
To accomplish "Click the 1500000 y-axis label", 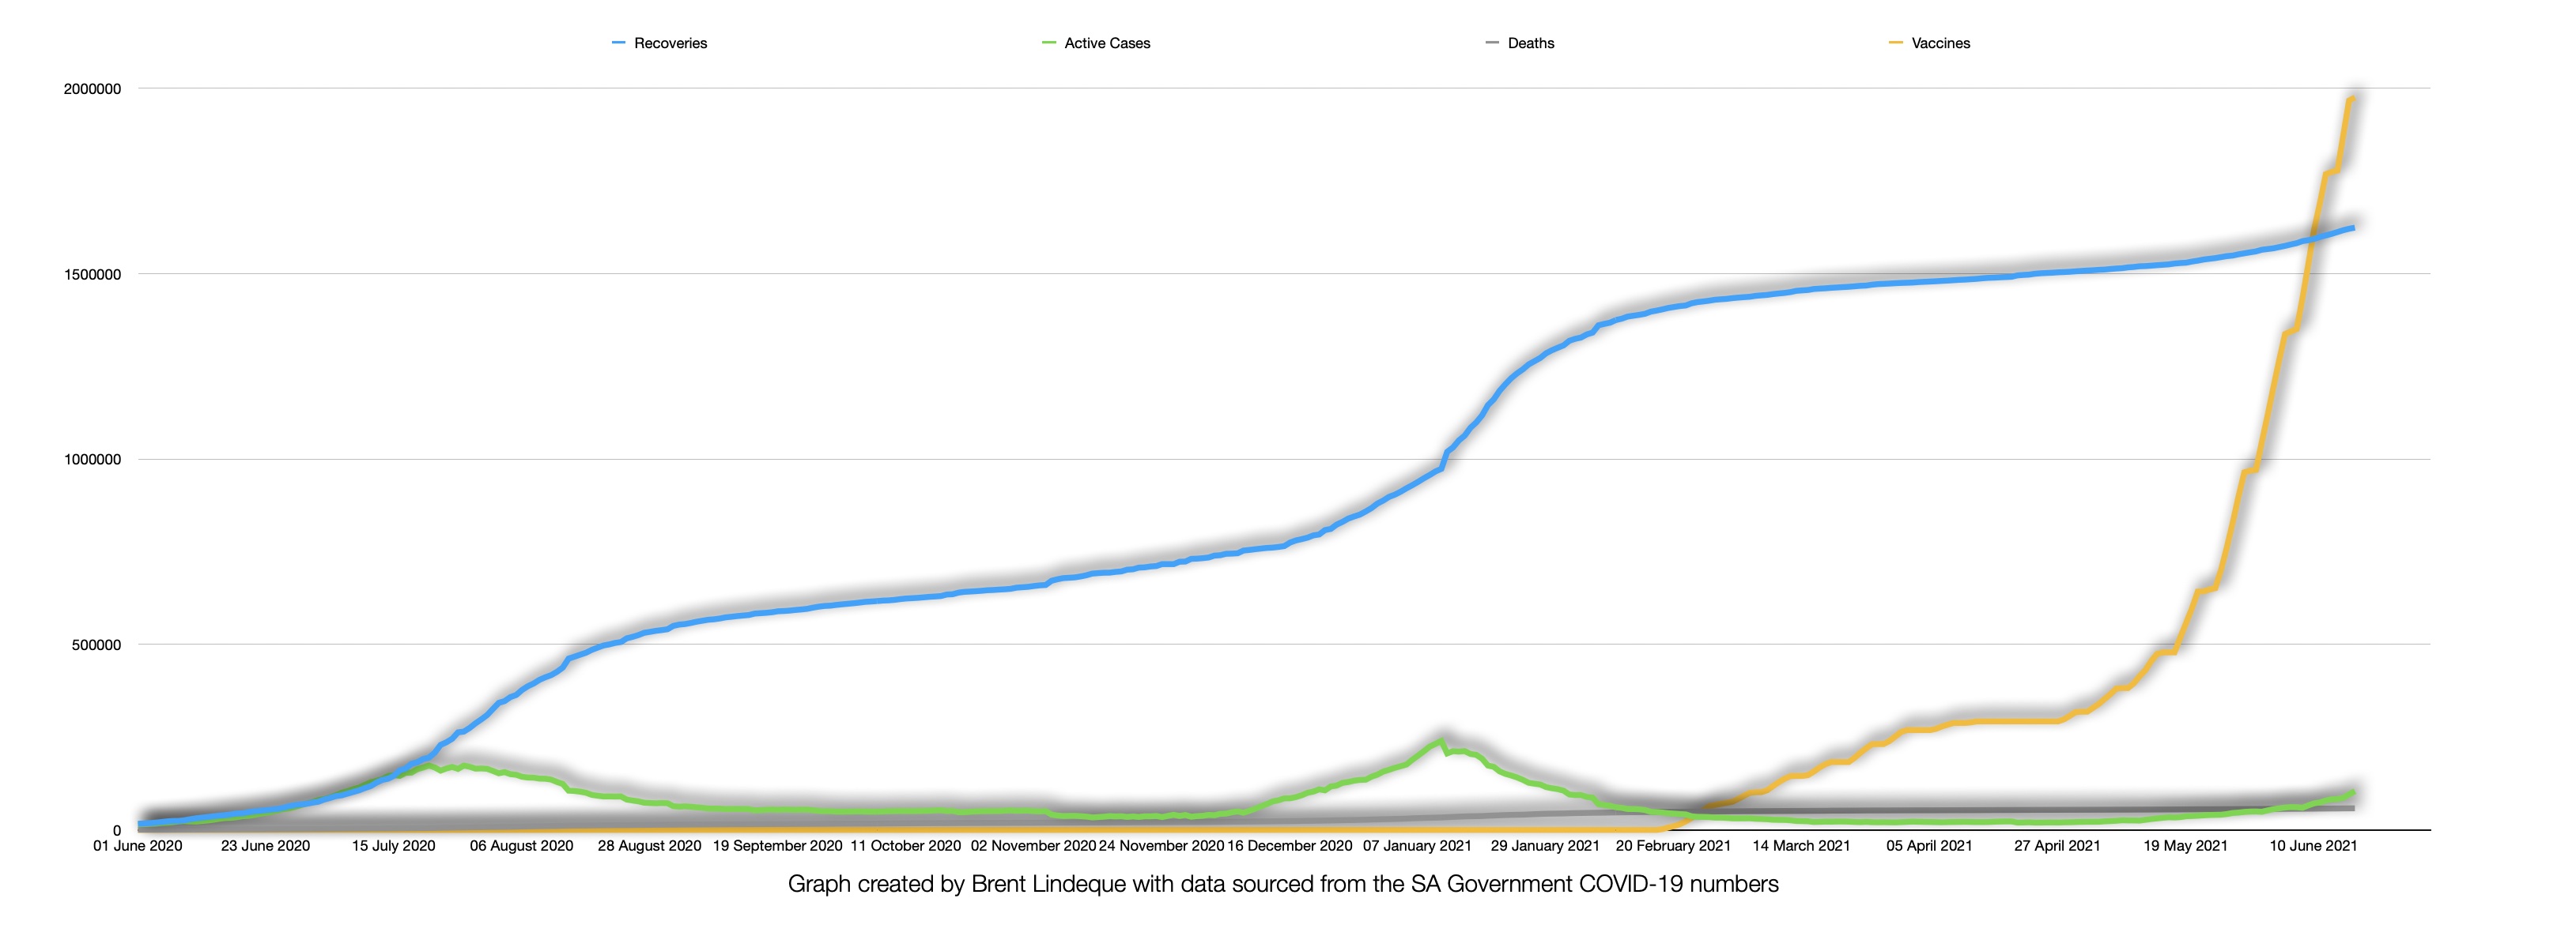I will coord(92,275).
